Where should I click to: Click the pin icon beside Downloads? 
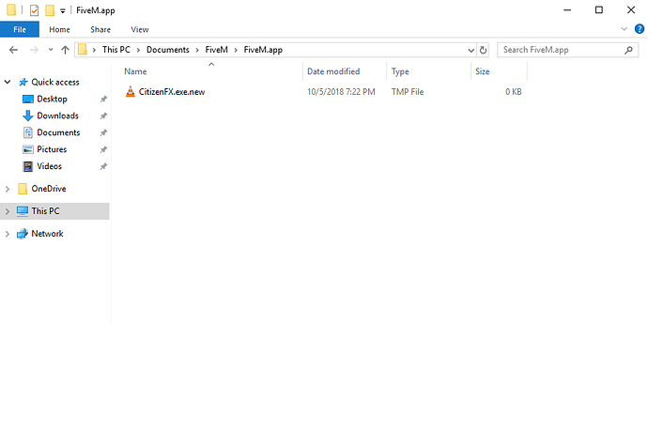click(x=103, y=116)
